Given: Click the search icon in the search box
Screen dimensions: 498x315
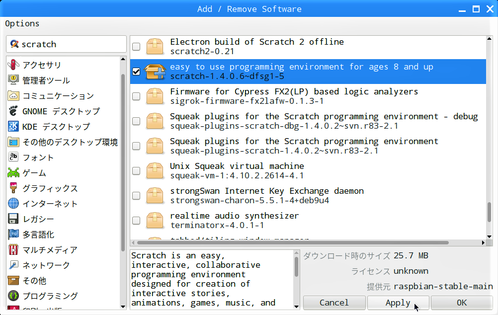Looking at the screenshot, I should [x=14, y=44].
